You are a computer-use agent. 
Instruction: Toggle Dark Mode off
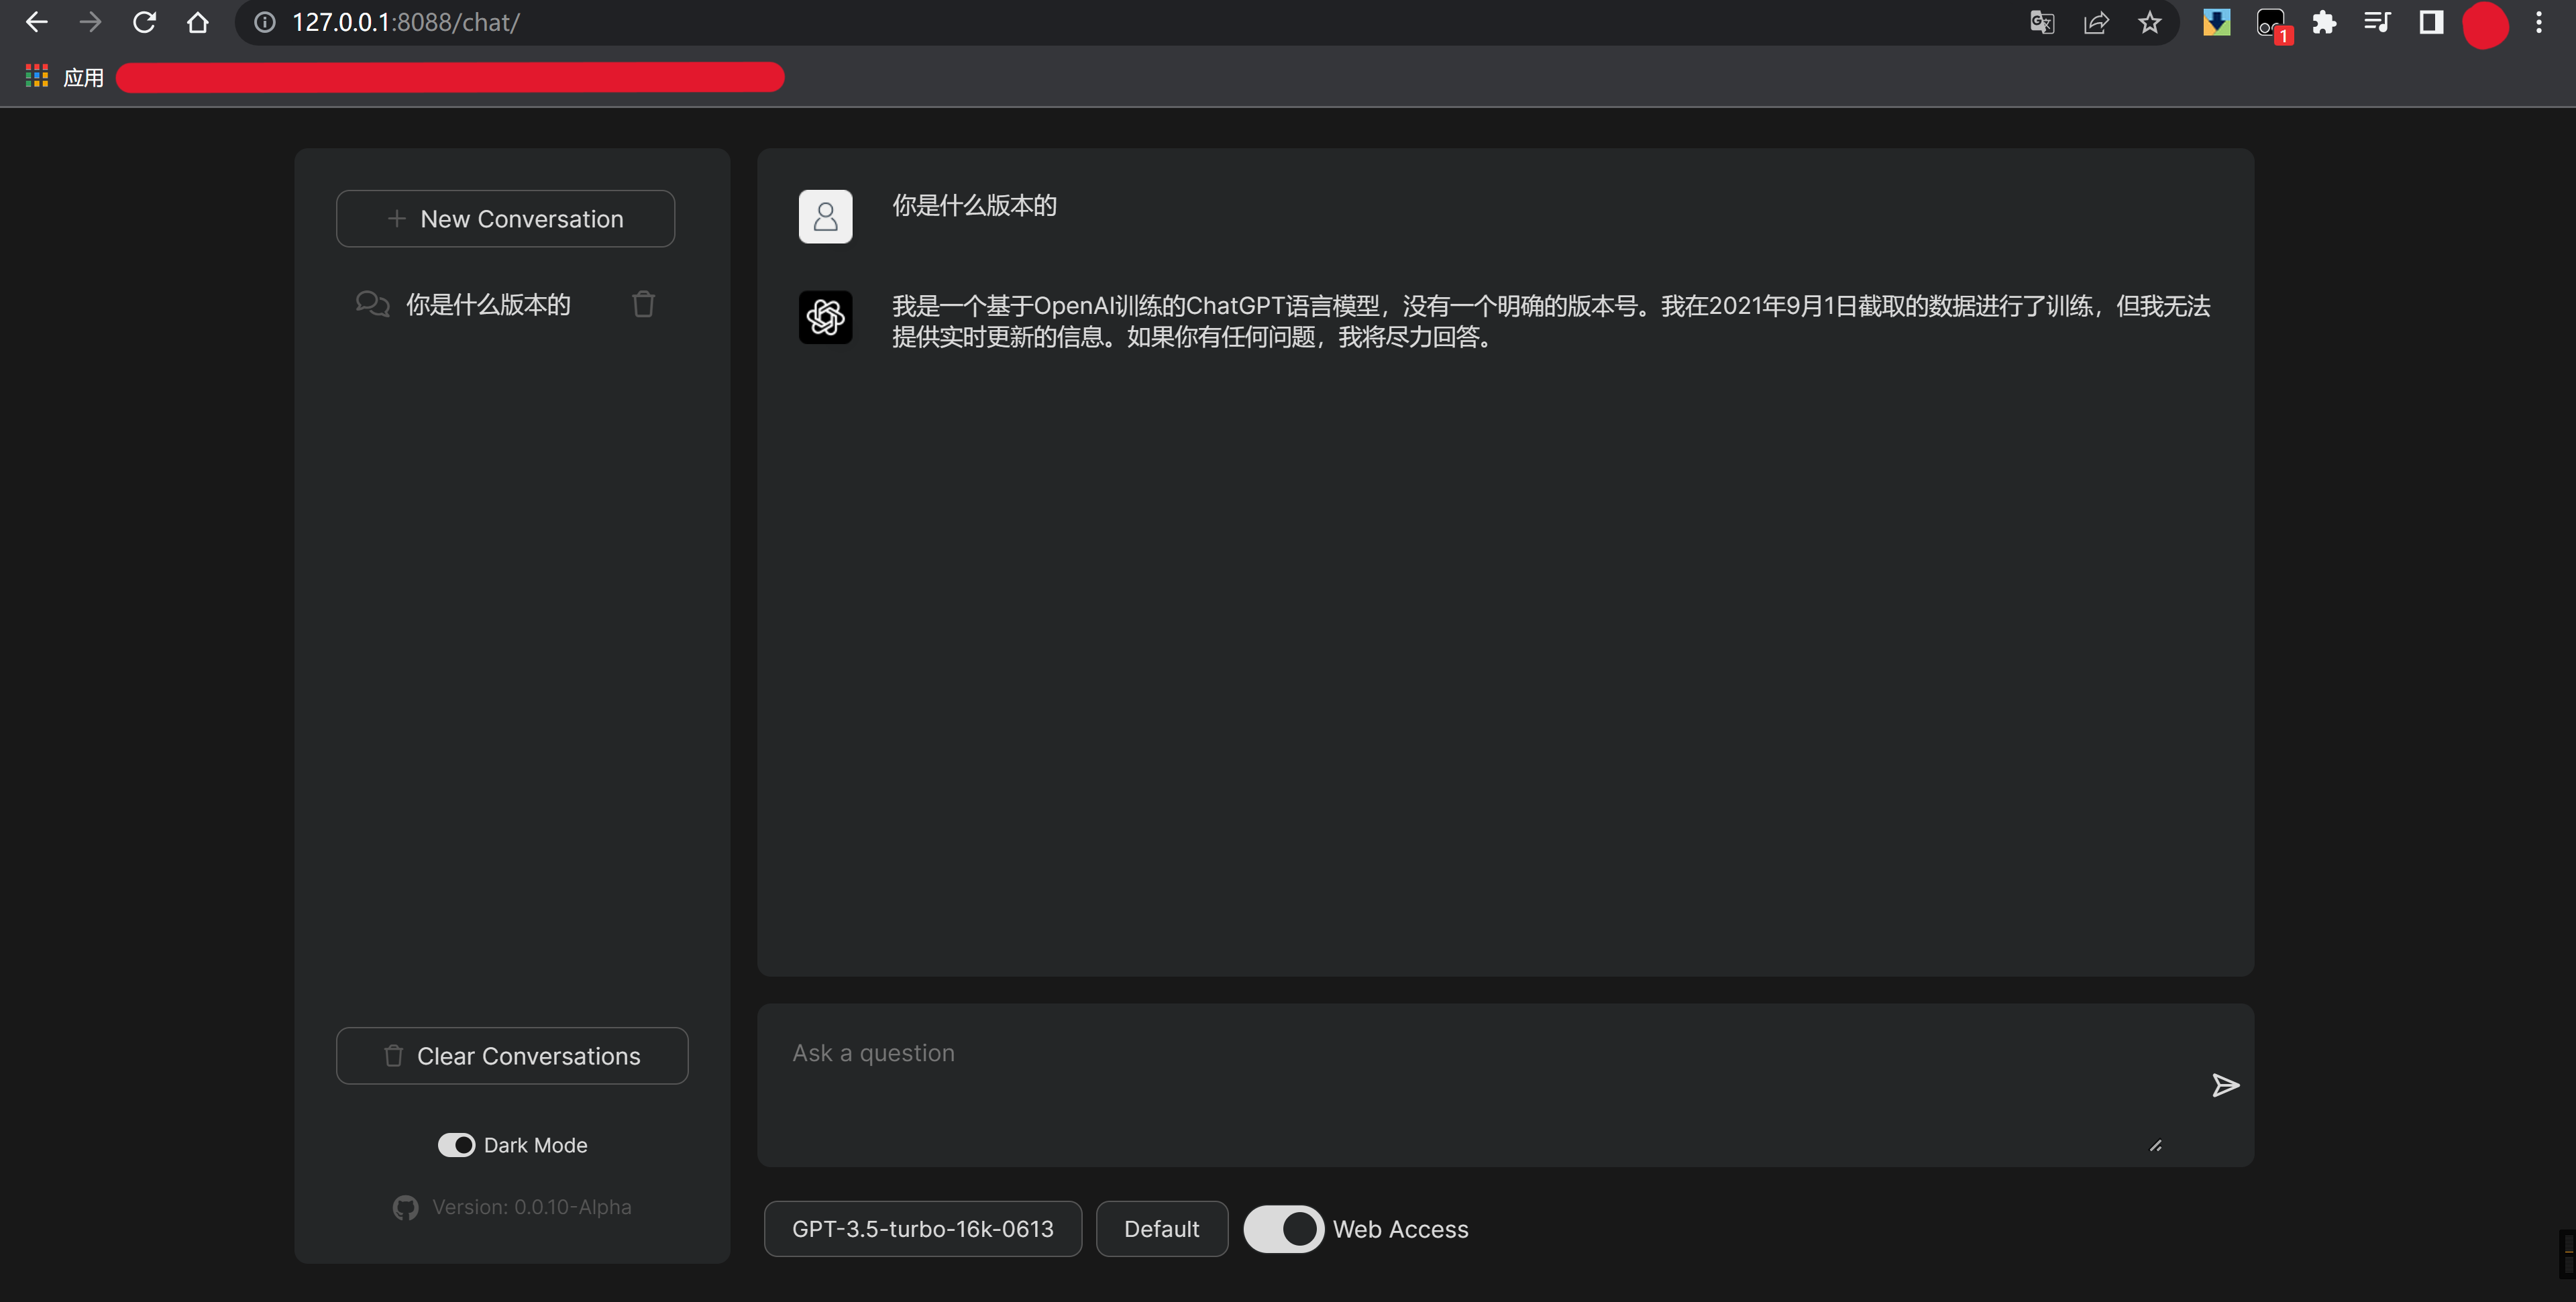click(457, 1144)
